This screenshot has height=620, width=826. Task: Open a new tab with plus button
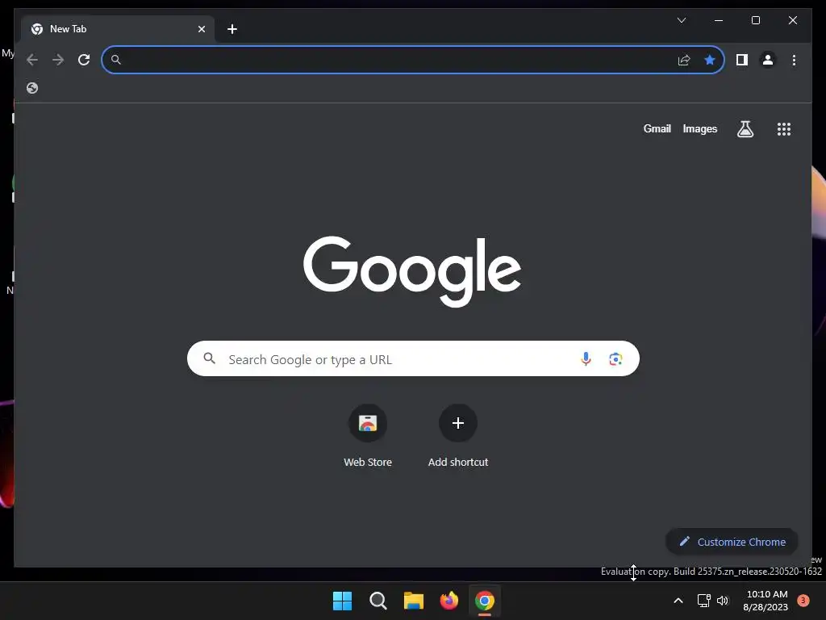[232, 29]
